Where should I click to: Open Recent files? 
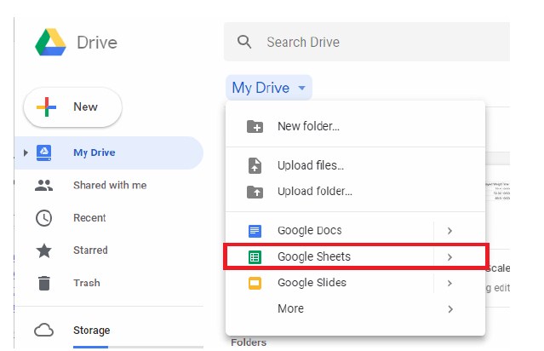[x=89, y=218]
